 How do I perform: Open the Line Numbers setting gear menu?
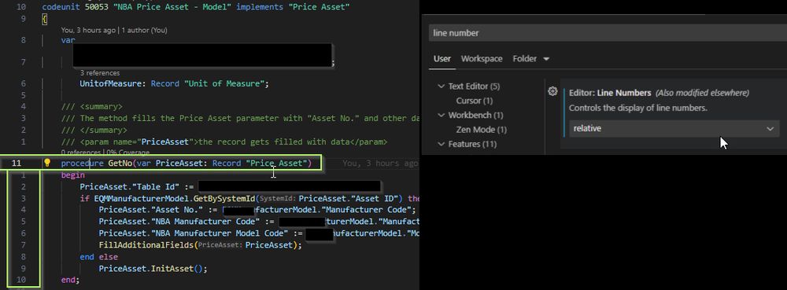tap(552, 92)
